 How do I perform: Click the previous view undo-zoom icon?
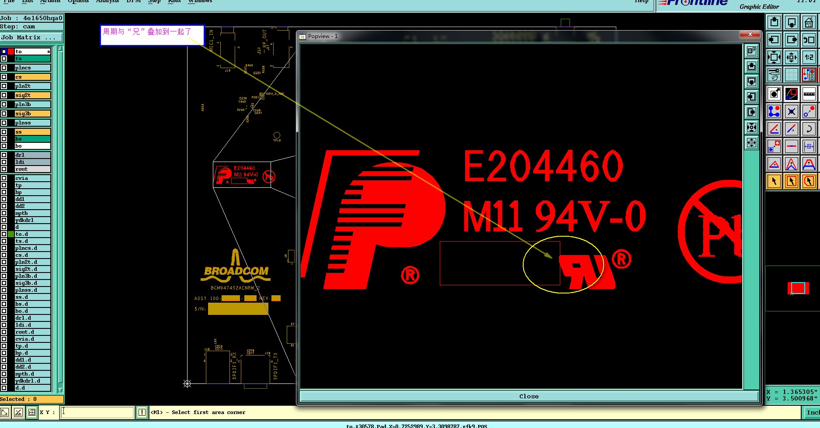(809, 40)
